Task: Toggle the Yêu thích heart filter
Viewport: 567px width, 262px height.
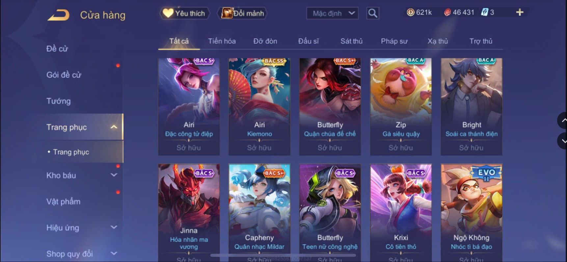Action: coord(184,13)
